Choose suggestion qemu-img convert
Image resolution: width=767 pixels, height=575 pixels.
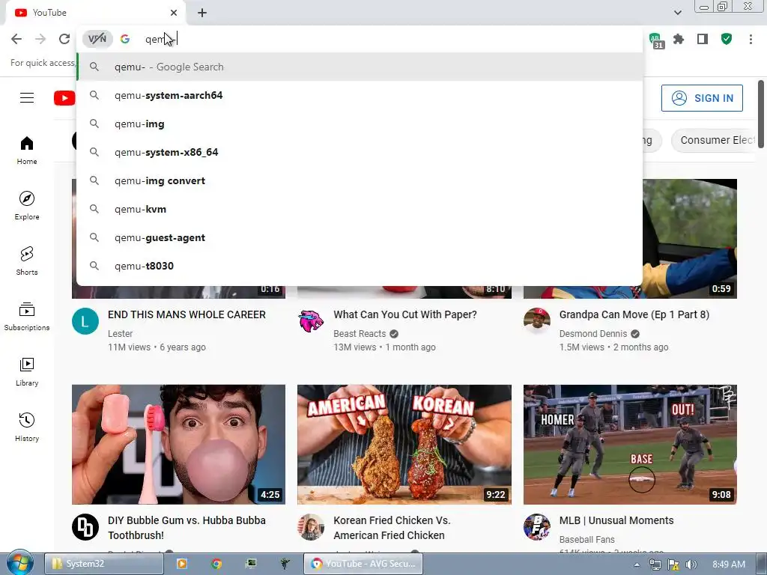pyautogui.click(x=360, y=180)
